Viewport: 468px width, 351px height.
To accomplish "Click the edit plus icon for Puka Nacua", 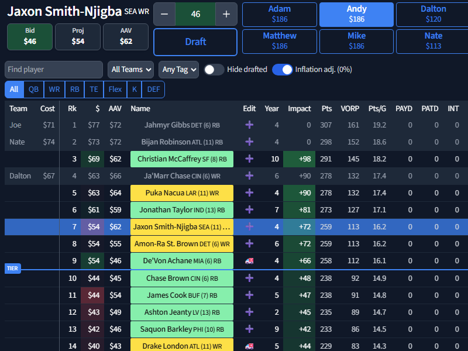I will [x=249, y=193].
